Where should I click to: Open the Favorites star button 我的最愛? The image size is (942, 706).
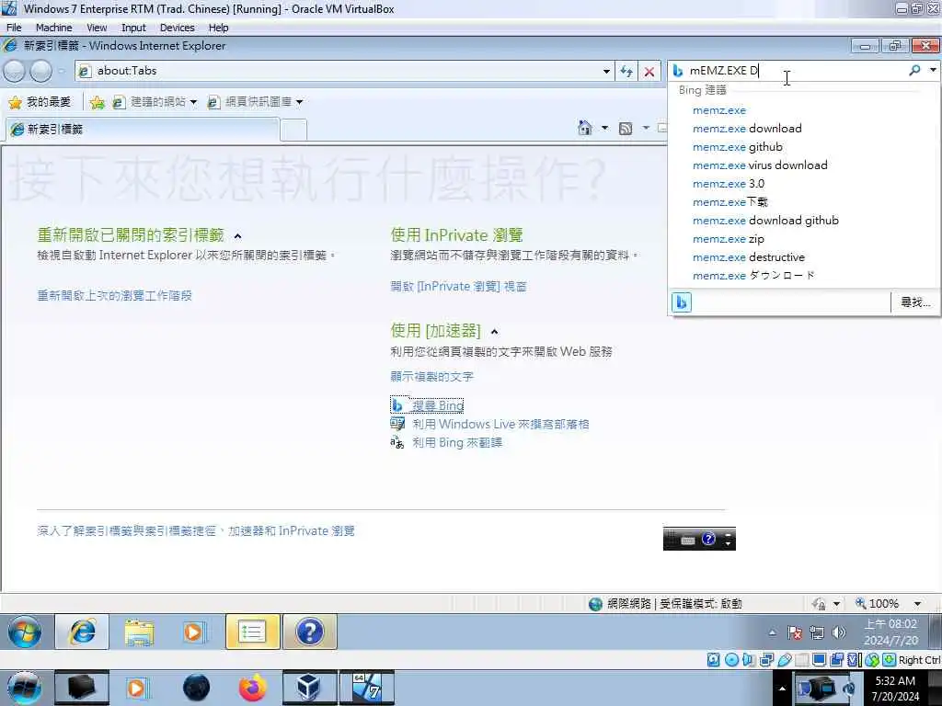click(40, 102)
